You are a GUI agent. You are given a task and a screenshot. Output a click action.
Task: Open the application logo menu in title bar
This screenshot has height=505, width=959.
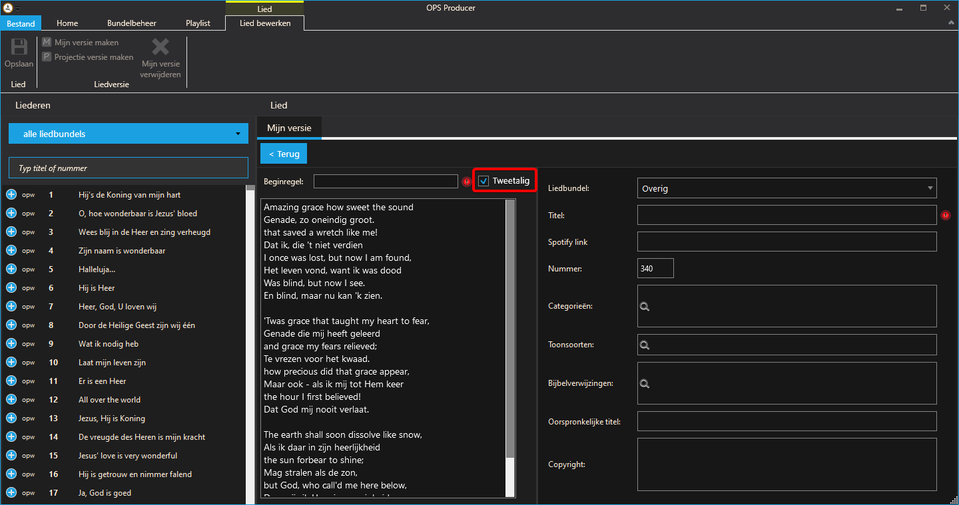pos(8,8)
